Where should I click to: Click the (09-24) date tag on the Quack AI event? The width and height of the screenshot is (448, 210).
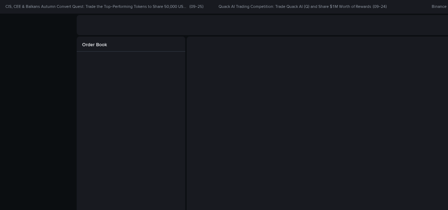pos(380,6)
